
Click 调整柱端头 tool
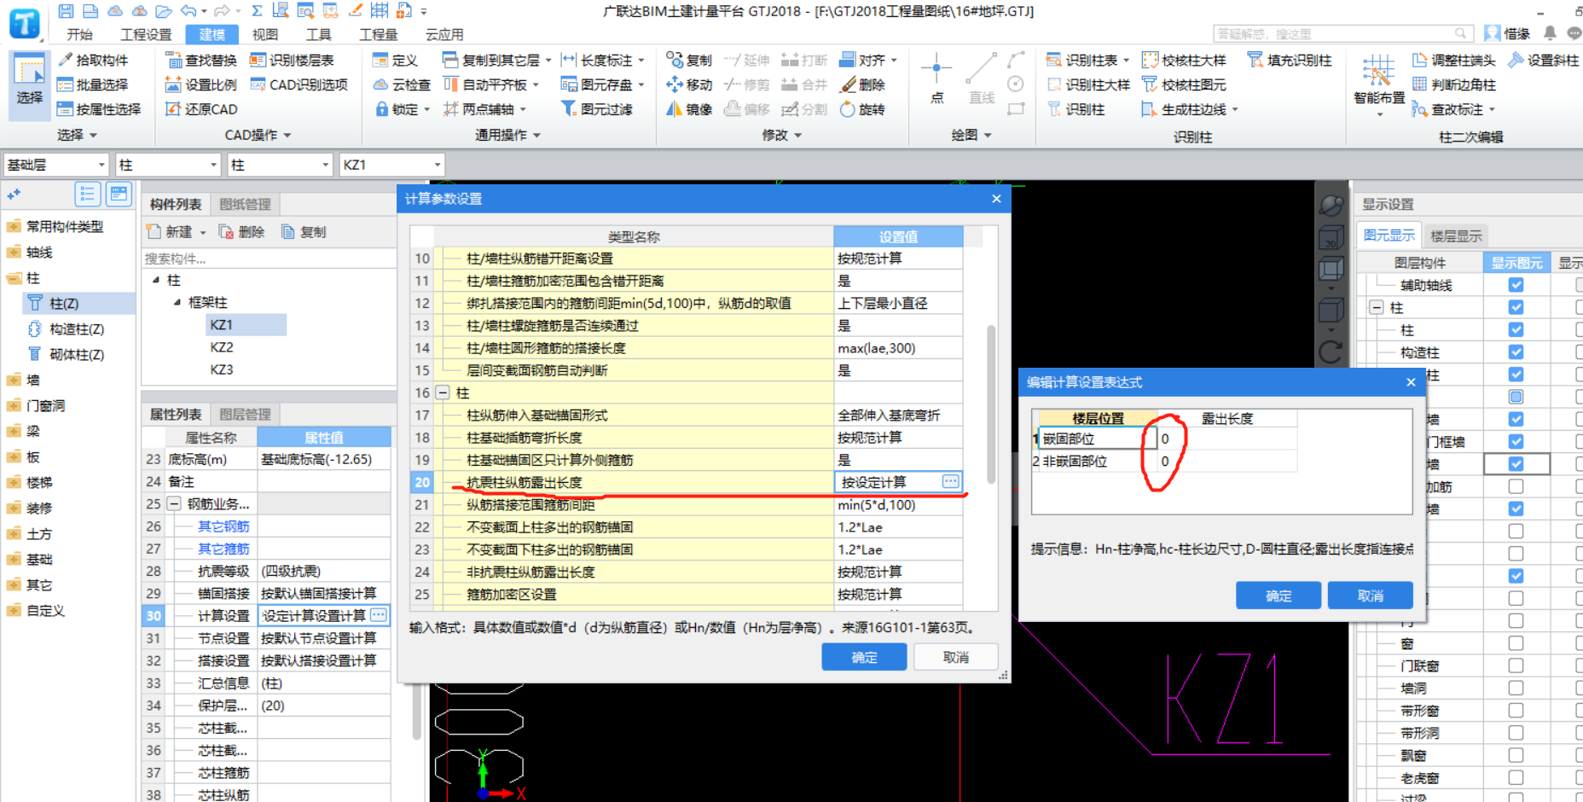coord(1454,61)
